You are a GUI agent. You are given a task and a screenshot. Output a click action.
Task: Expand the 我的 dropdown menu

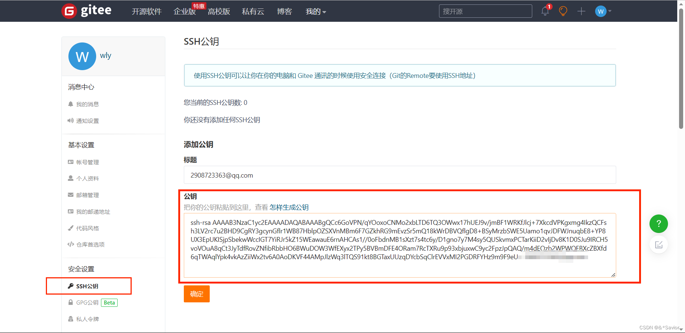316,12
